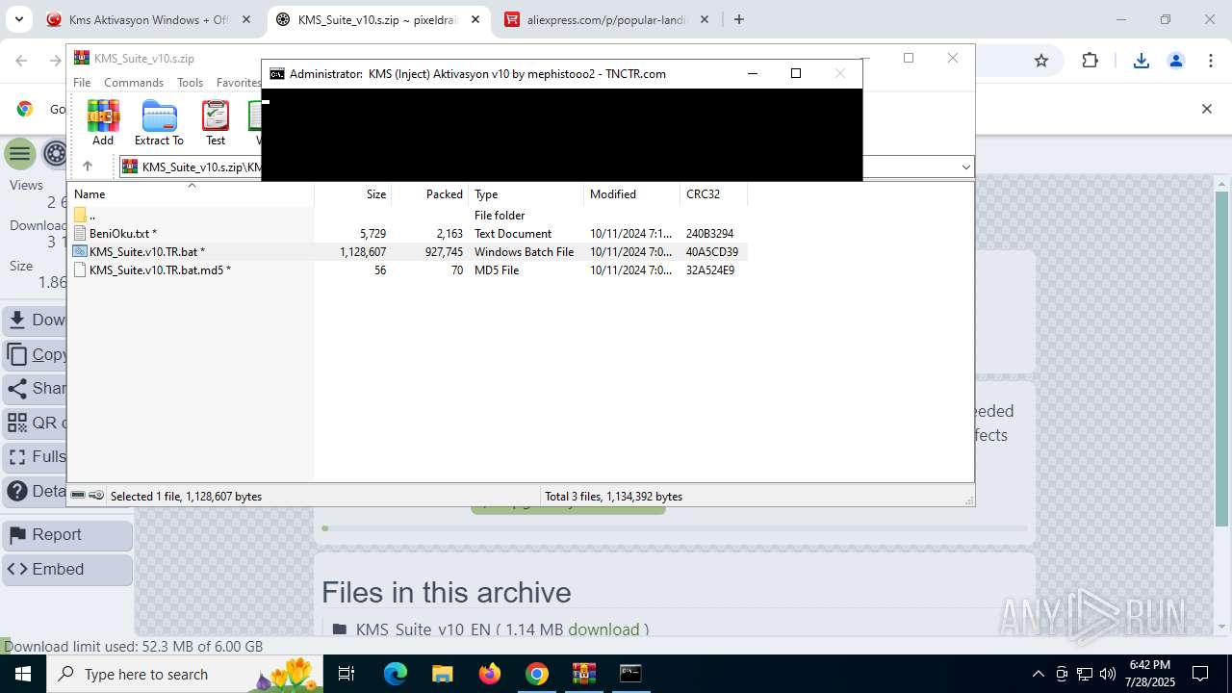The height and width of the screenshot is (693, 1232).
Task: Open the Chrome downloads icon
Action: (1142, 61)
